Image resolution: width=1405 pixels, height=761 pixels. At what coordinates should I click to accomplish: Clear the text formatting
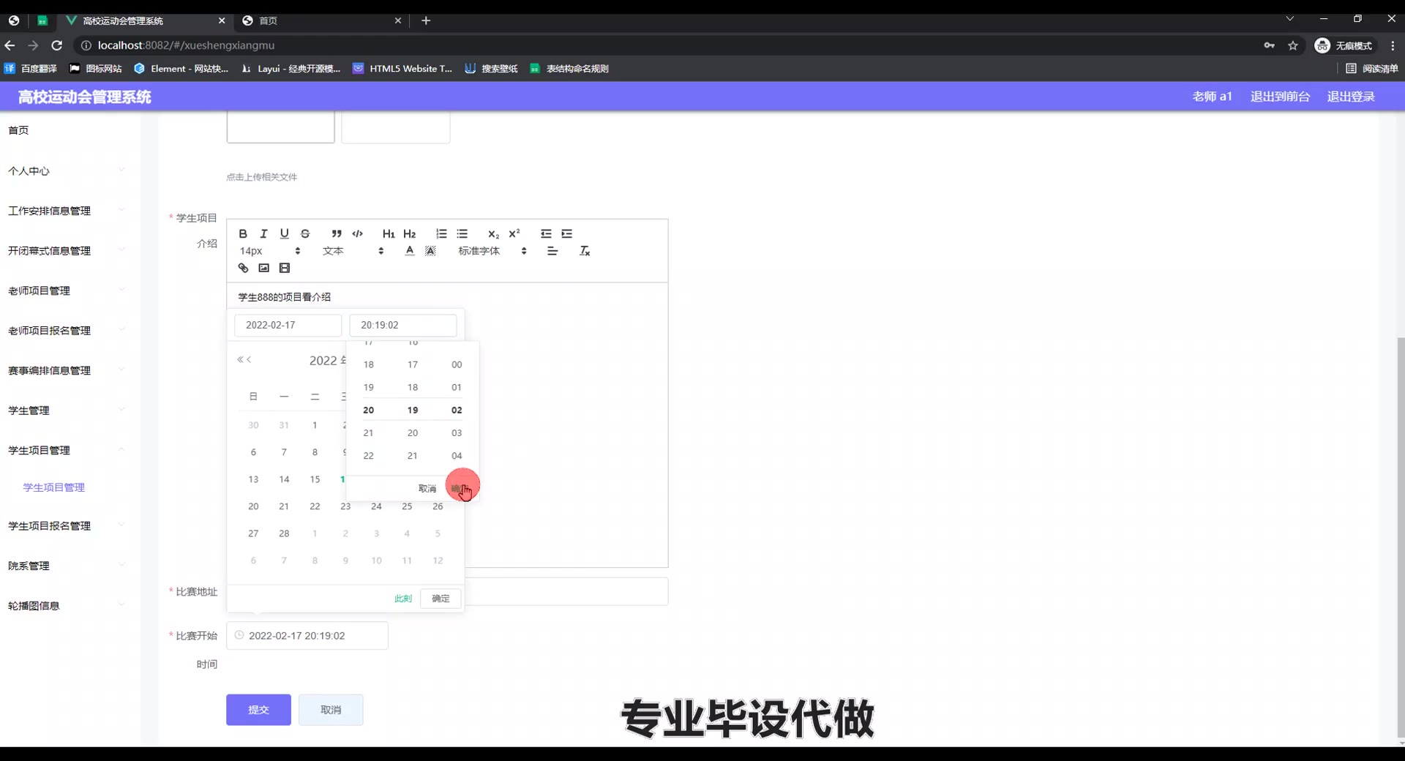click(x=585, y=251)
